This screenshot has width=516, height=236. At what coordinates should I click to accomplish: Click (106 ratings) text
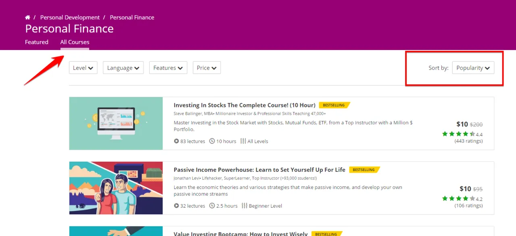point(468,205)
